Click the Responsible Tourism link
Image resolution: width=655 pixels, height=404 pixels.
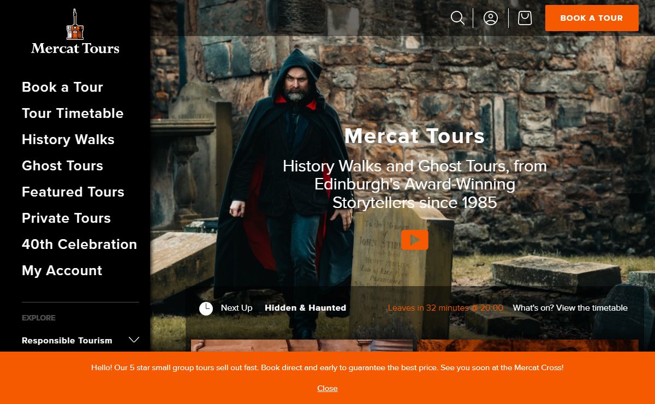[x=67, y=341]
